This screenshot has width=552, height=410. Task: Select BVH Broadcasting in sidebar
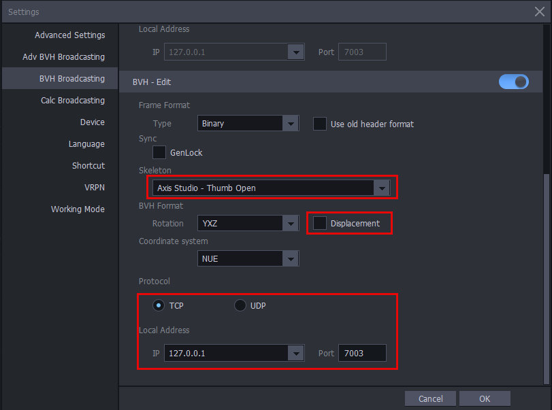point(60,78)
